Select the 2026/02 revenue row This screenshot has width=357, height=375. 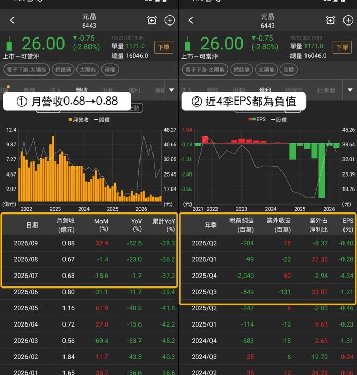[89, 357]
